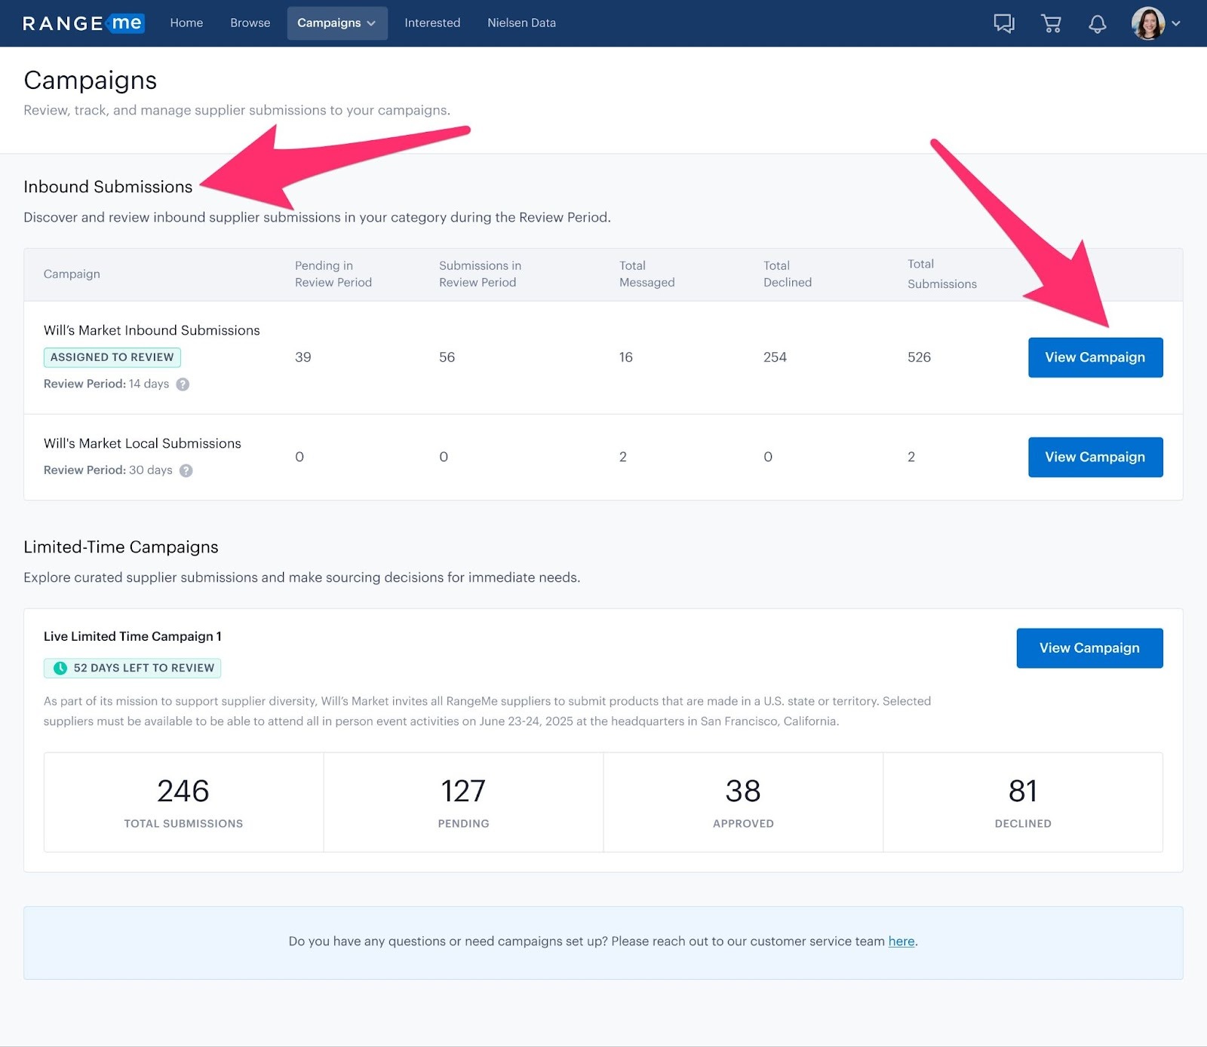Select Nielsen Data in navigation
Image resolution: width=1207 pixels, height=1047 pixels.
(x=521, y=23)
